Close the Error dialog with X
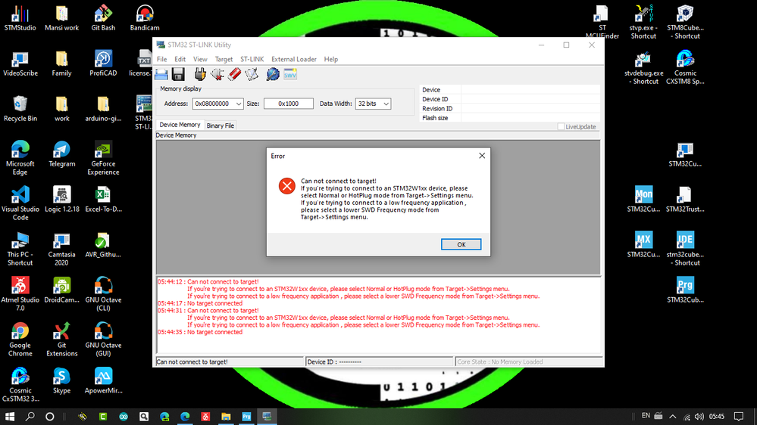This screenshot has height=425, width=757. pos(482,156)
